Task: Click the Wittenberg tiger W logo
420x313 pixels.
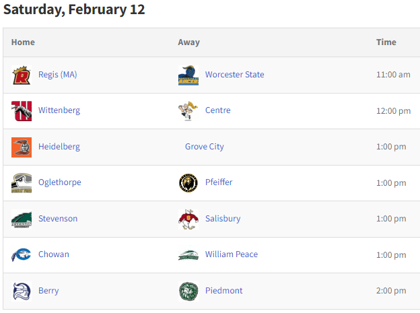Action: (22, 111)
